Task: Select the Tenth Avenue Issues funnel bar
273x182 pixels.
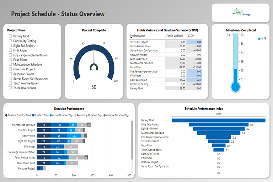Action: 219,150
